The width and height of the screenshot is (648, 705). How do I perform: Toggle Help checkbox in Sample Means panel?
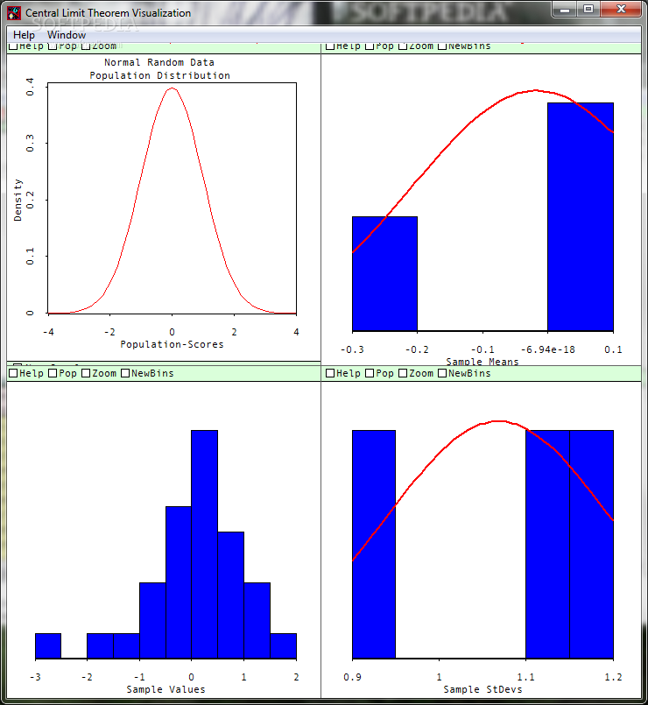point(330,46)
